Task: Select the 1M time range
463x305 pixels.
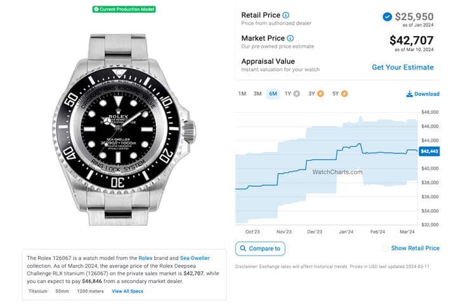Action: [x=242, y=94]
